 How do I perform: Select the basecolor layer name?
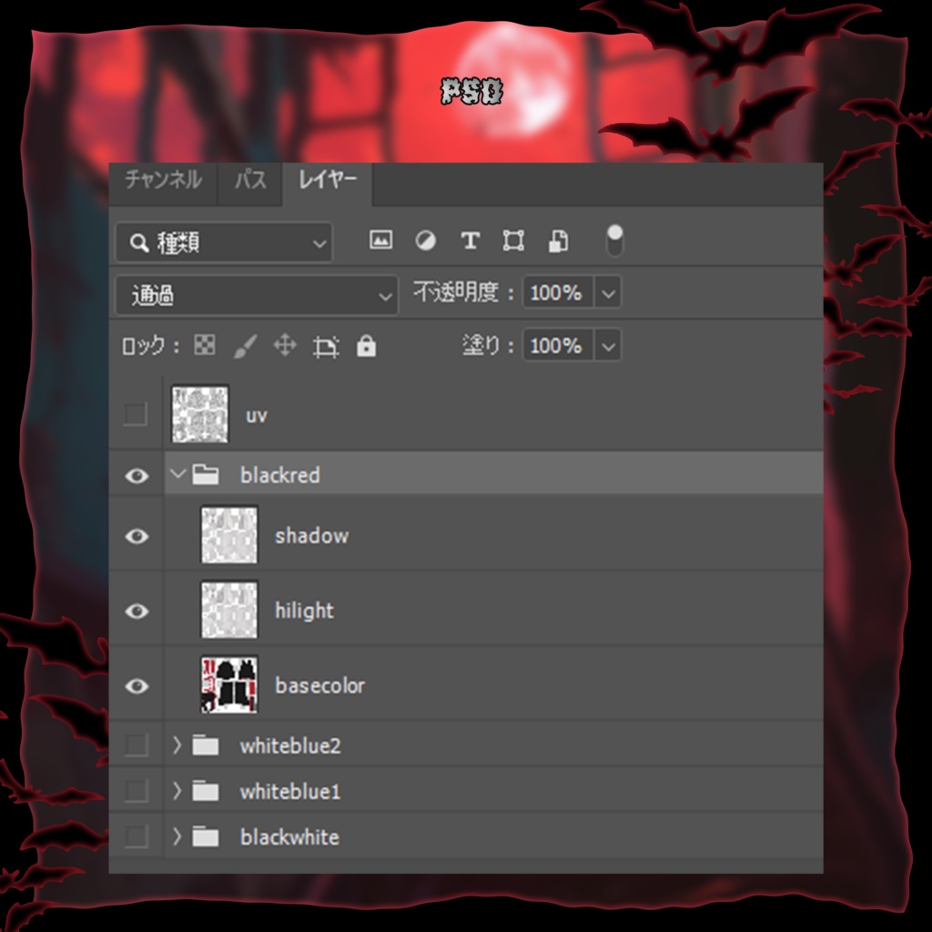click(319, 685)
